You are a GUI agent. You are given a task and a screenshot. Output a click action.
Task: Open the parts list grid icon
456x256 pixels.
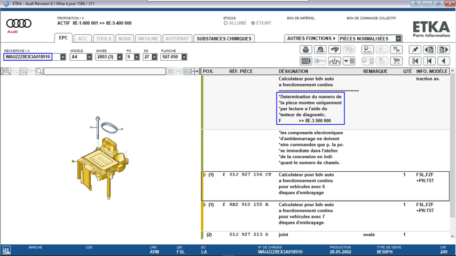coord(305,61)
